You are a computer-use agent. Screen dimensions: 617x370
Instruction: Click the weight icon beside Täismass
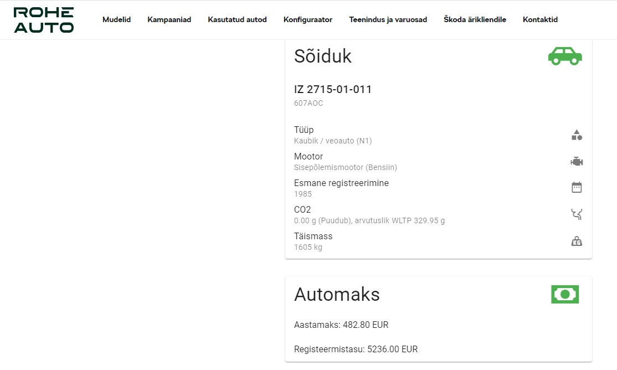coord(577,241)
